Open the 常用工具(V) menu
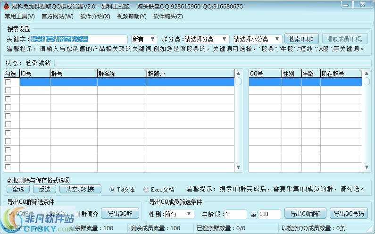Screen dimensions: 375x234 coord(20,16)
